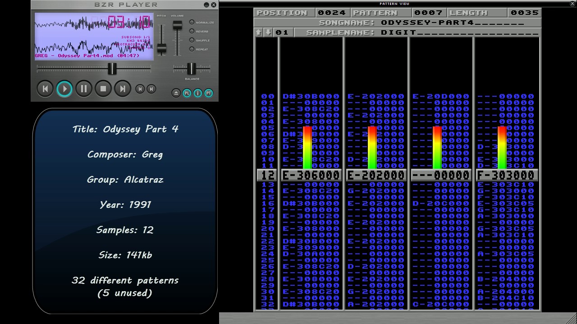Screen dimensions: 577x324
Task: Close the BZR Player window
Action: (214, 5)
